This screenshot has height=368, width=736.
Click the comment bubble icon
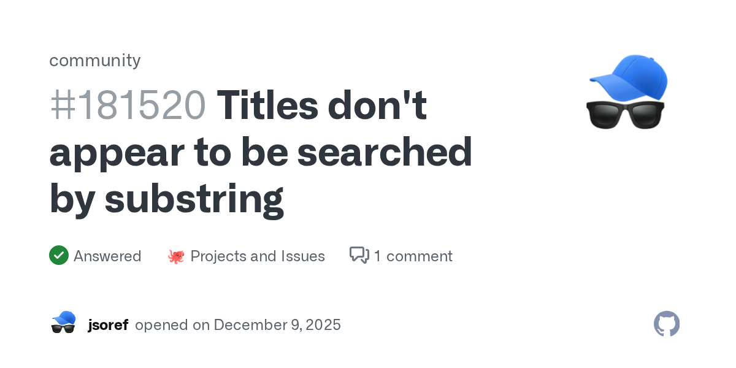pos(359,255)
